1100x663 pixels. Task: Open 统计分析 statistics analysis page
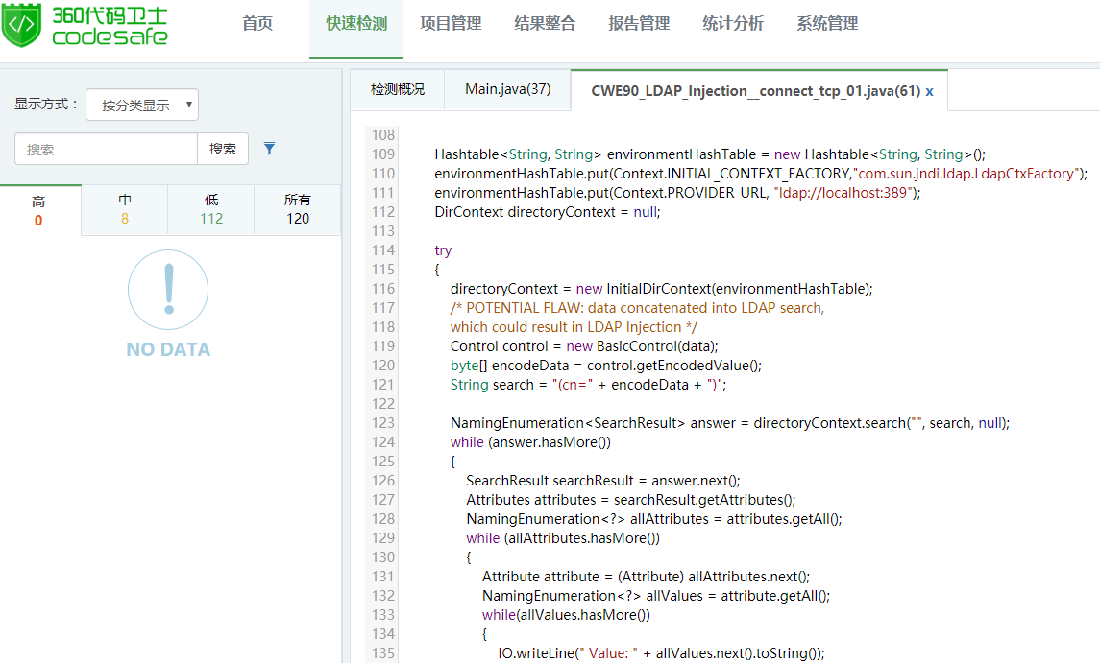coord(733,24)
